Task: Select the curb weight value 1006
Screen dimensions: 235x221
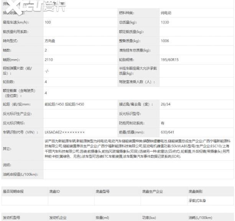Action: [165, 41]
